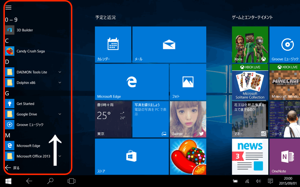Open the action center notification icon
This screenshot has height=187, width=300.
(x=270, y=181)
